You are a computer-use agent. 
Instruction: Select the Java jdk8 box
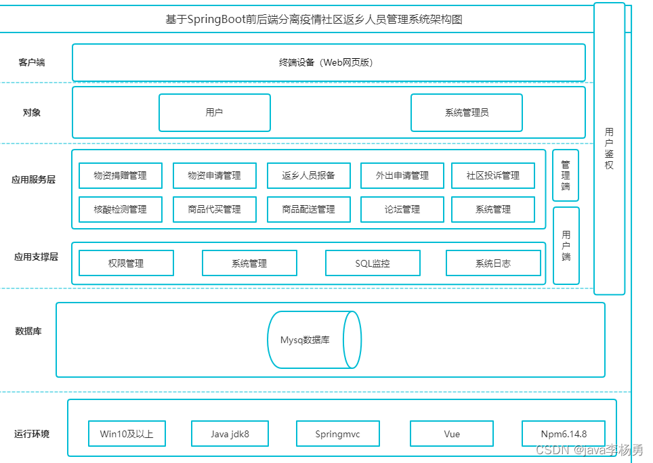tap(230, 433)
